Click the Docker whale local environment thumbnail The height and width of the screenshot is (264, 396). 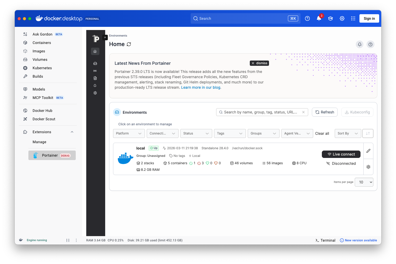pyautogui.click(x=125, y=158)
